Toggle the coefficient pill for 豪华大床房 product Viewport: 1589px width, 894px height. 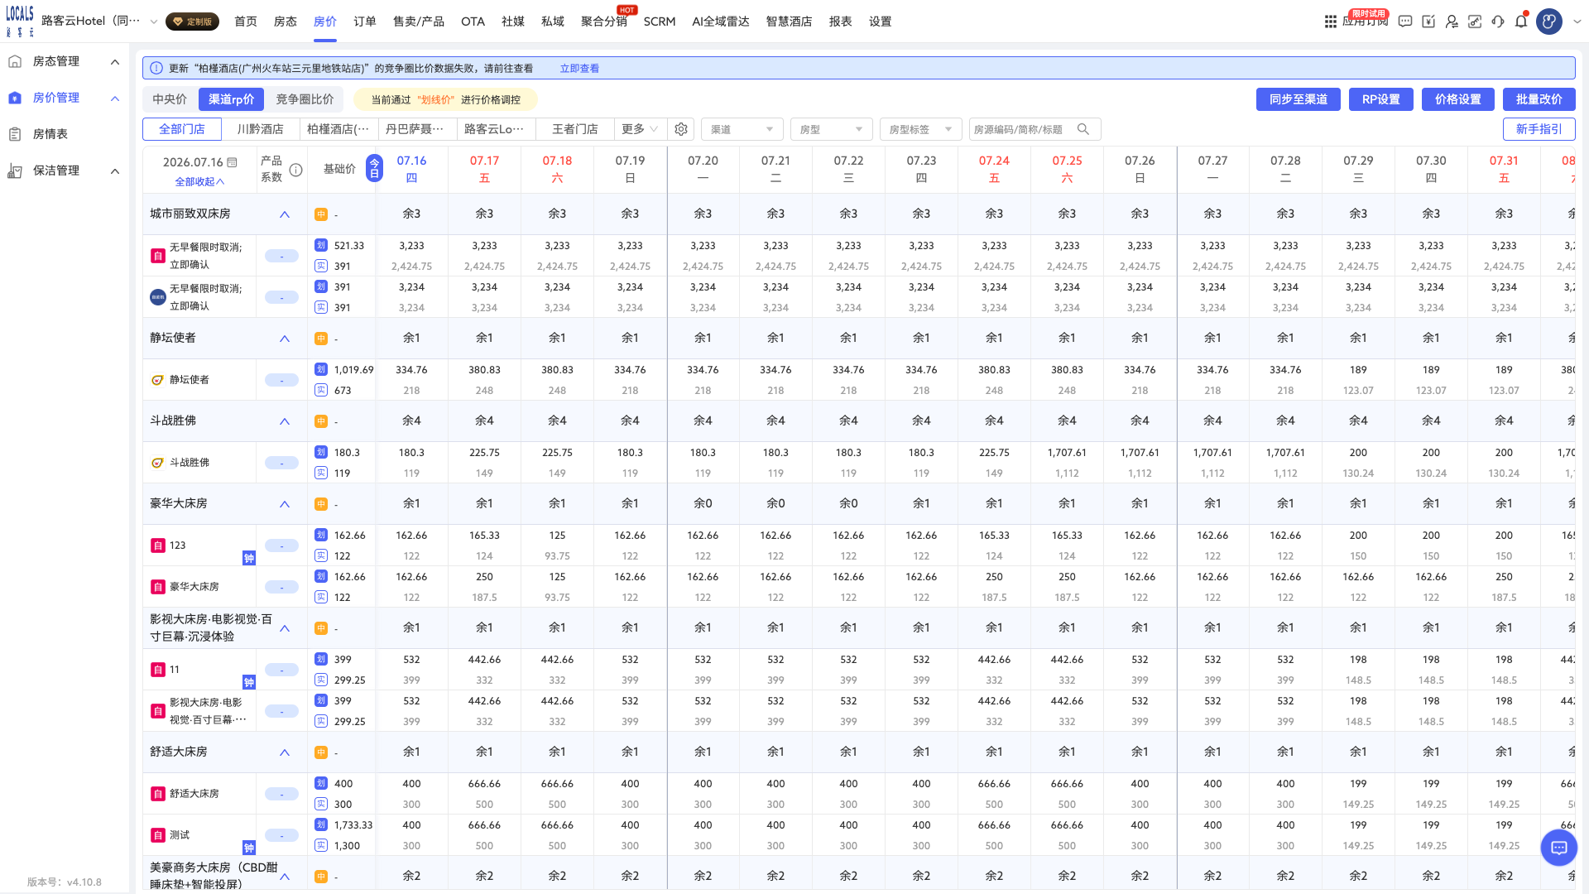click(x=281, y=587)
